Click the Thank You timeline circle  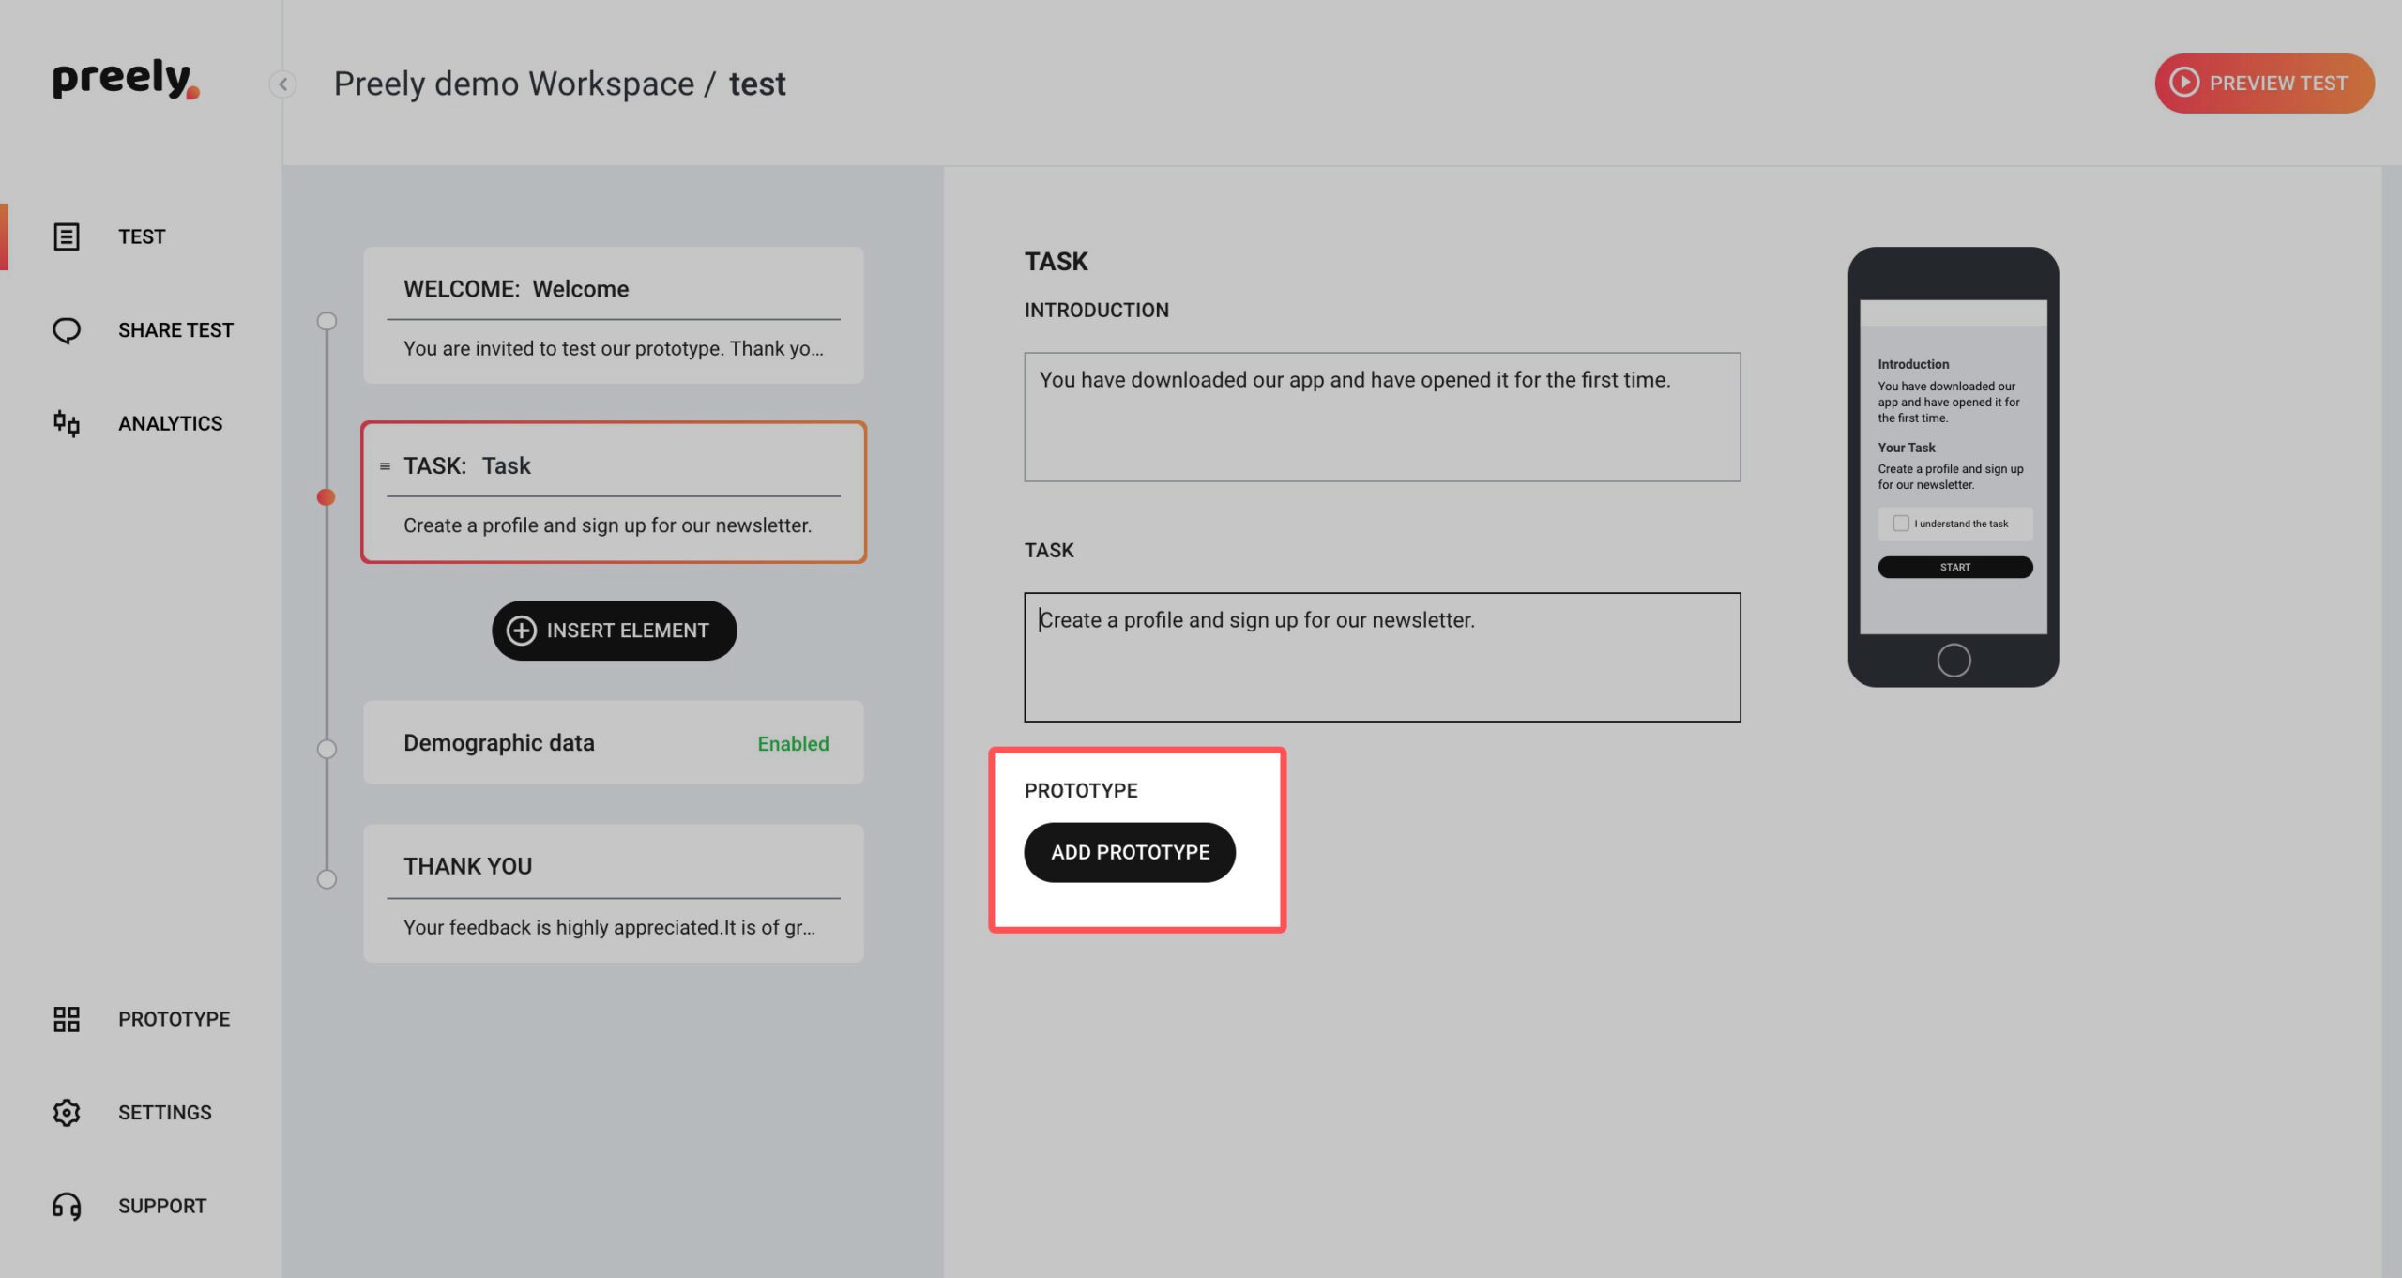327,879
